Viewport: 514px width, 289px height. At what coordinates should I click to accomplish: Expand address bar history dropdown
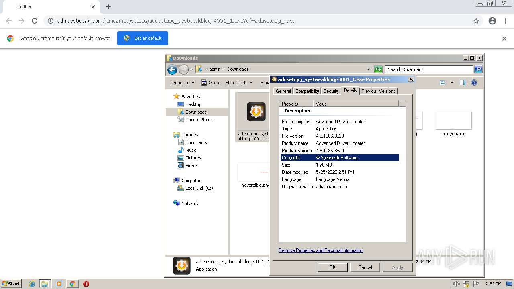pos(368,69)
